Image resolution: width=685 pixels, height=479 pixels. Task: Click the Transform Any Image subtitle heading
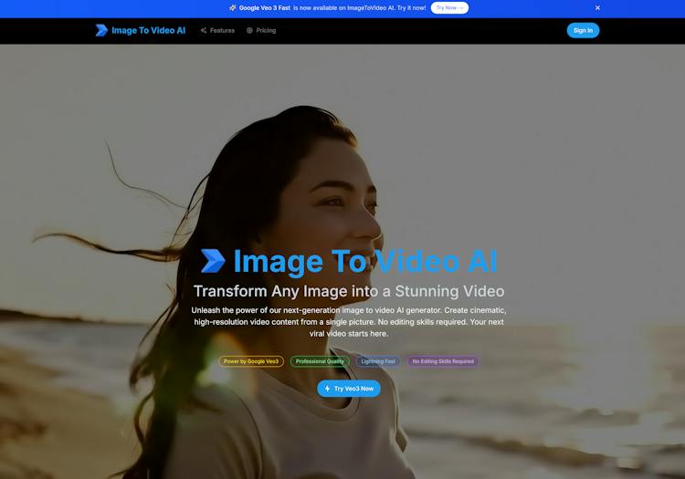[349, 291]
